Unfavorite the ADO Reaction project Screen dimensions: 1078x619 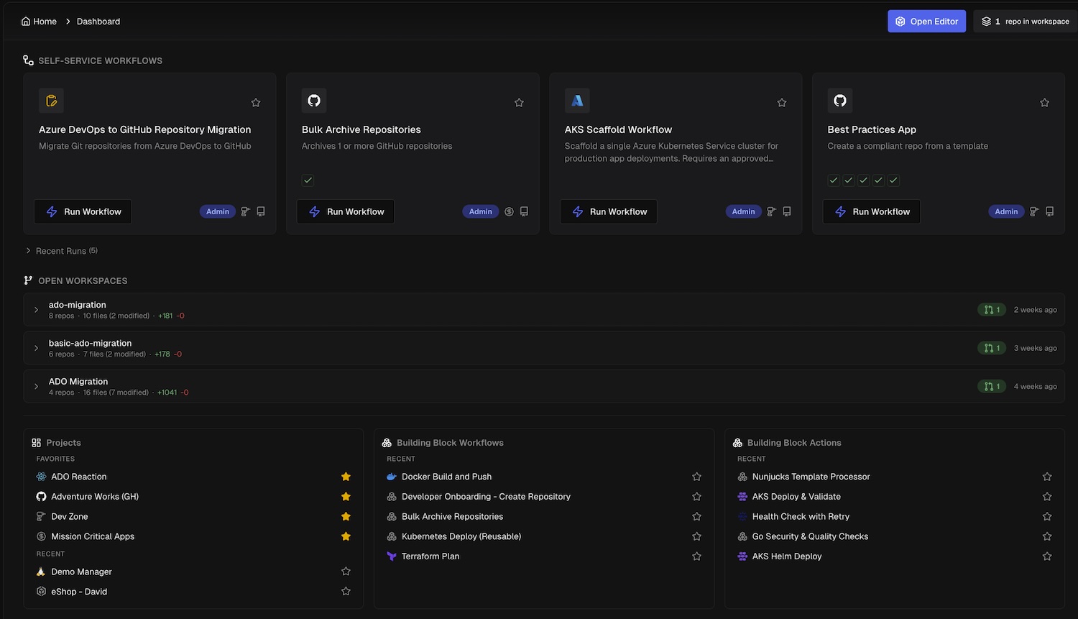point(346,477)
